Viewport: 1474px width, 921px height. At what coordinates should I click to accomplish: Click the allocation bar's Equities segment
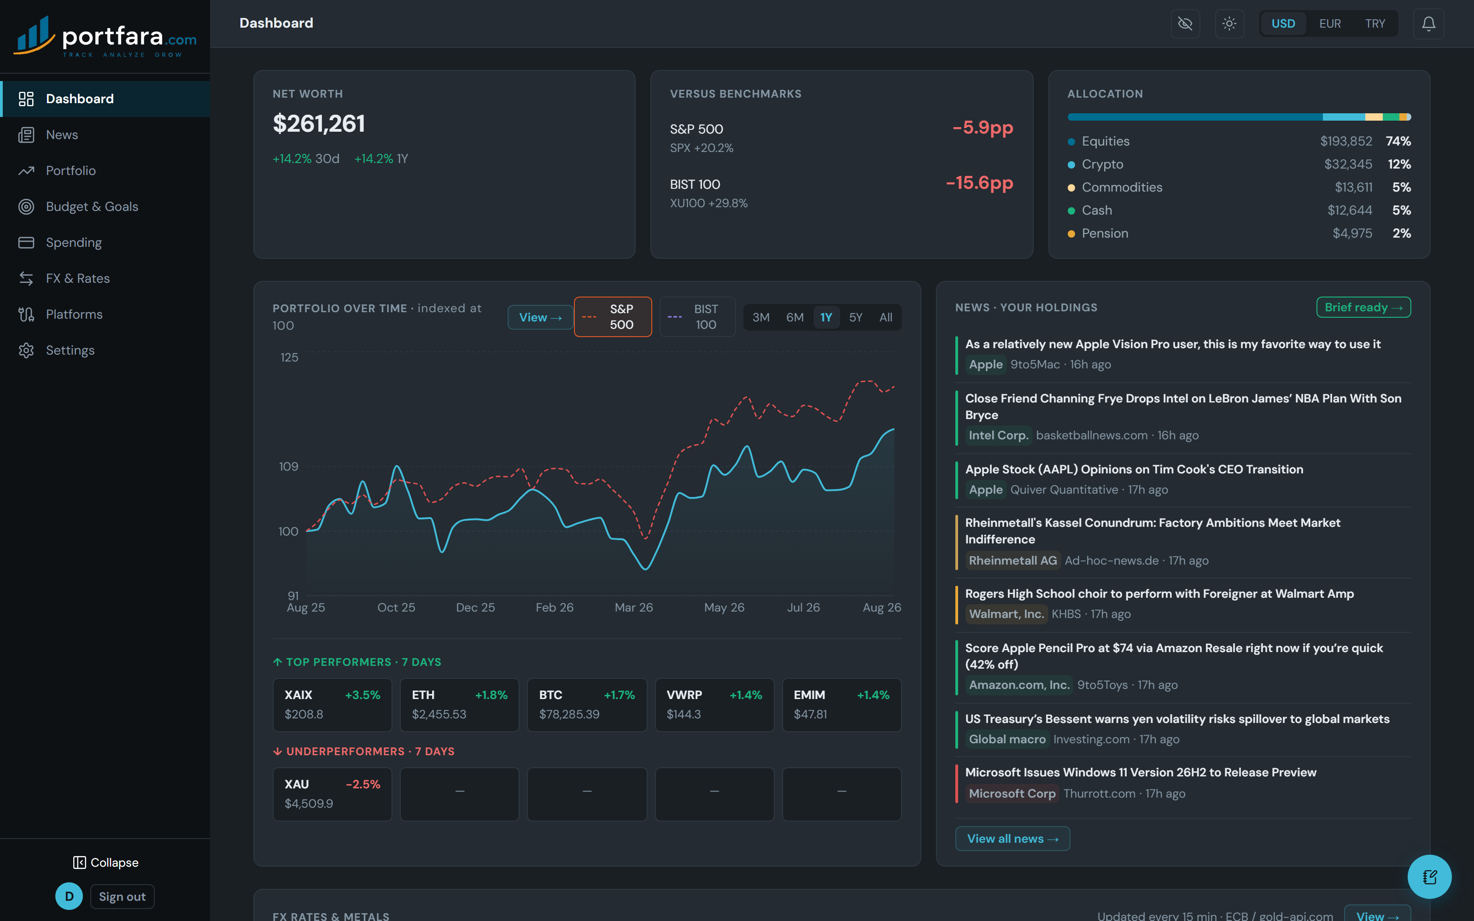click(x=1195, y=117)
